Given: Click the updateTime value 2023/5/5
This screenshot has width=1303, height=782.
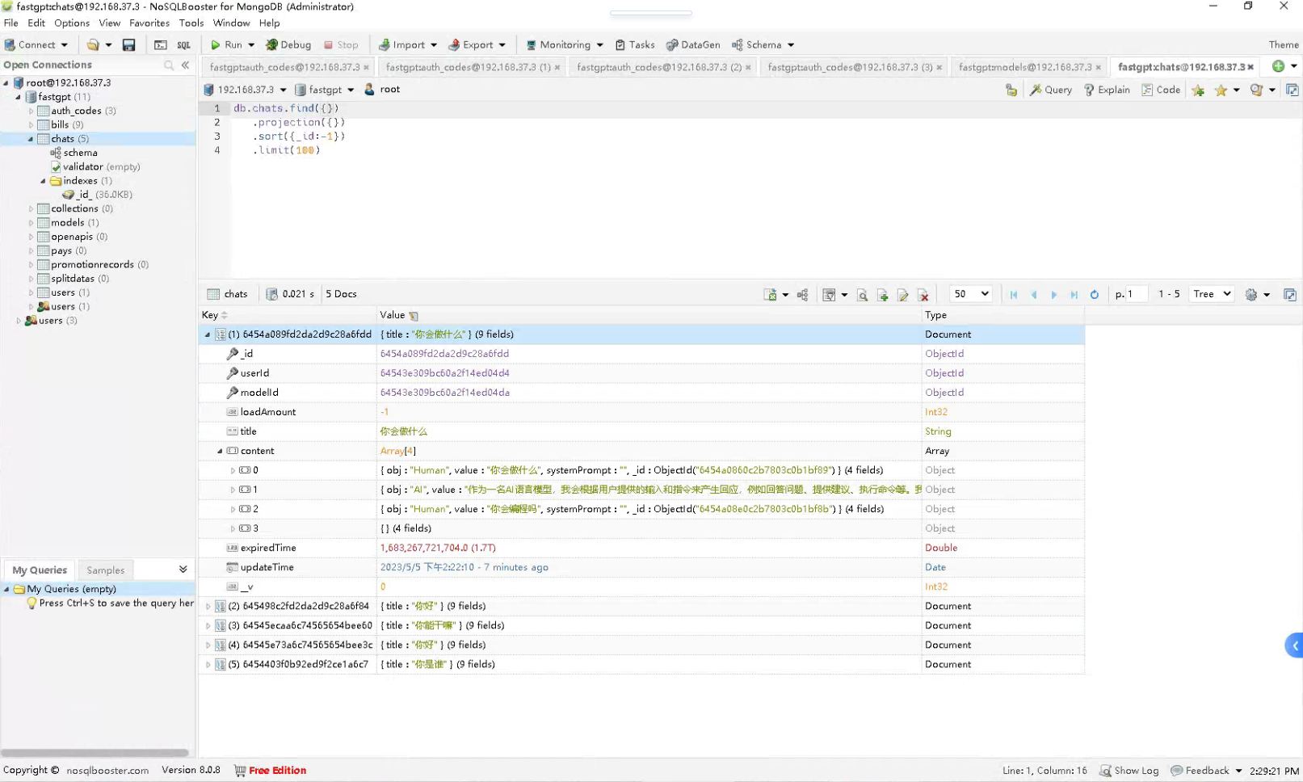Looking at the screenshot, I should 464,567.
